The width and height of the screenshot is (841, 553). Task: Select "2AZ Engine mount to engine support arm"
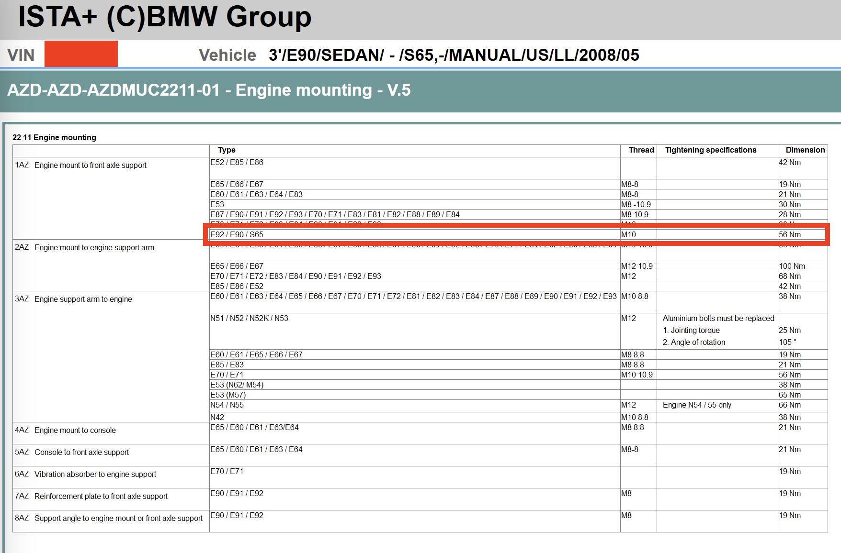[85, 247]
